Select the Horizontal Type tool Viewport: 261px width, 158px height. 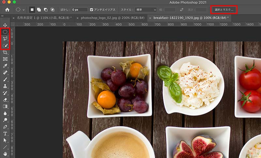click(x=5, y=134)
